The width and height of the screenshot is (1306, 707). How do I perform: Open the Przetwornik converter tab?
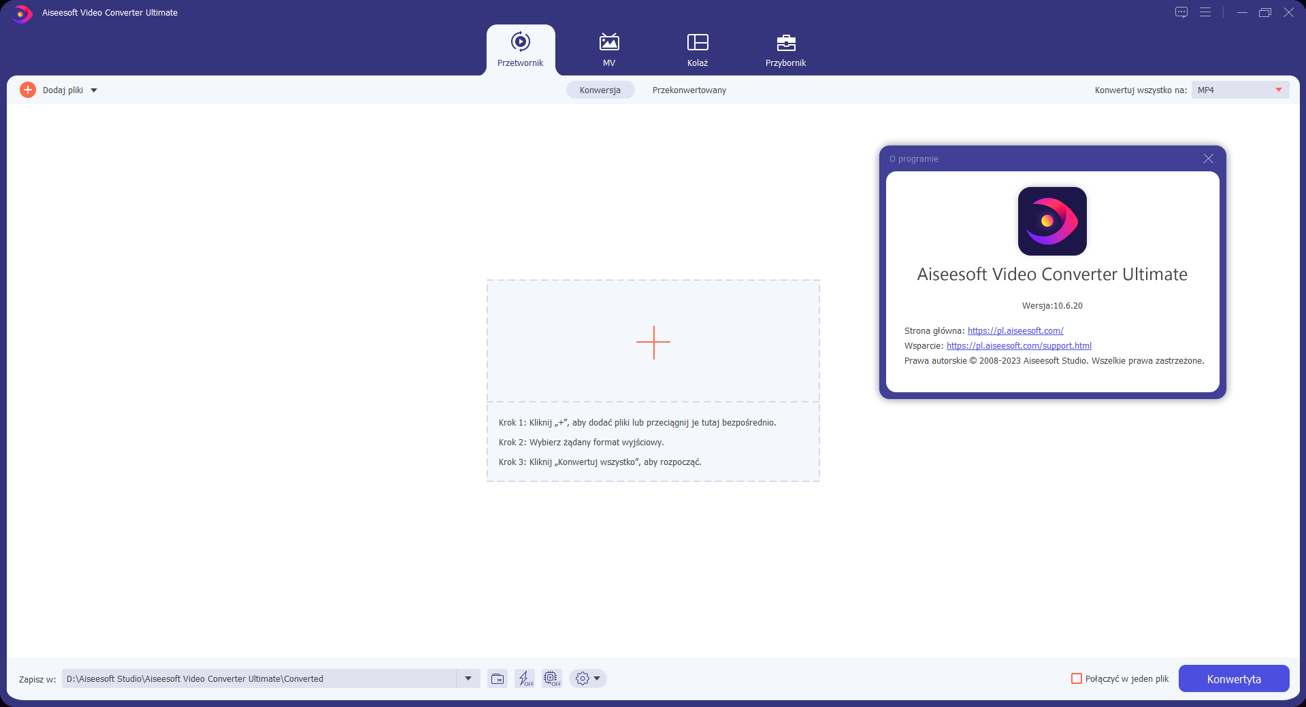tap(521, 50)
